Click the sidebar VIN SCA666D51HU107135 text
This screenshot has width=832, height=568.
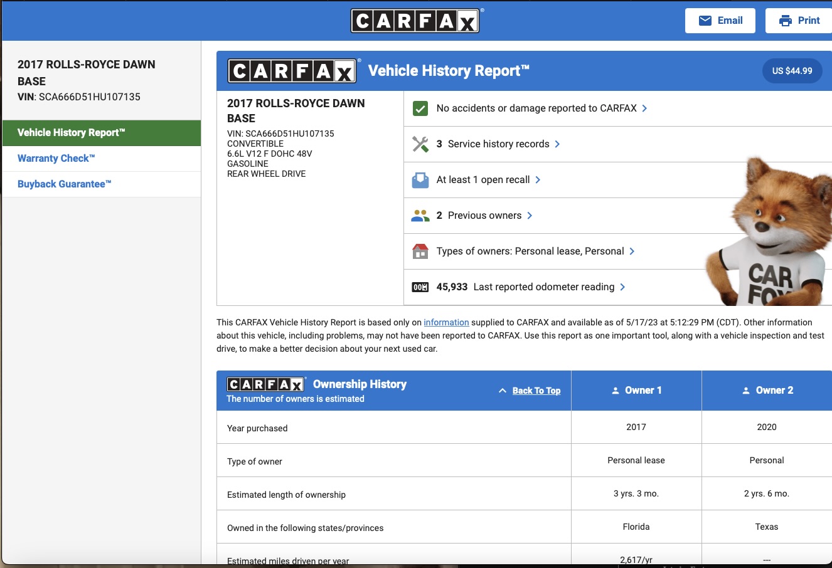pos(79,97)
